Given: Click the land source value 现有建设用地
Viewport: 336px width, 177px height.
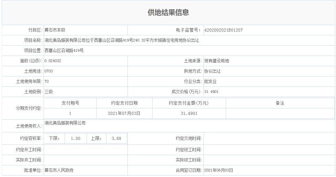Looking at the screenshot, I should (x=216, y=61).
